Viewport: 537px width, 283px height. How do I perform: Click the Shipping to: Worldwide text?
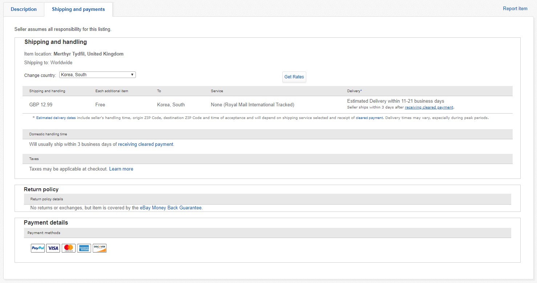tap(48, 63)
